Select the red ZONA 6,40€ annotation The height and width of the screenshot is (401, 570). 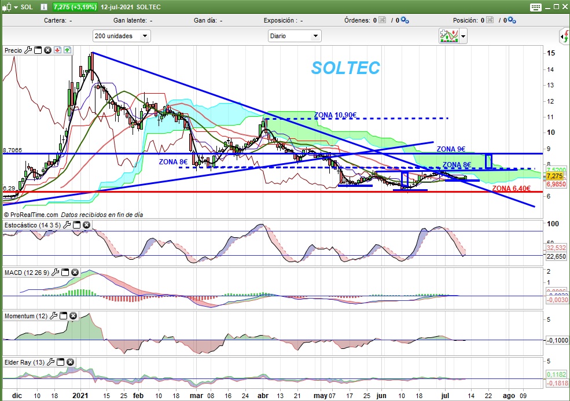[x=511, y=188]
